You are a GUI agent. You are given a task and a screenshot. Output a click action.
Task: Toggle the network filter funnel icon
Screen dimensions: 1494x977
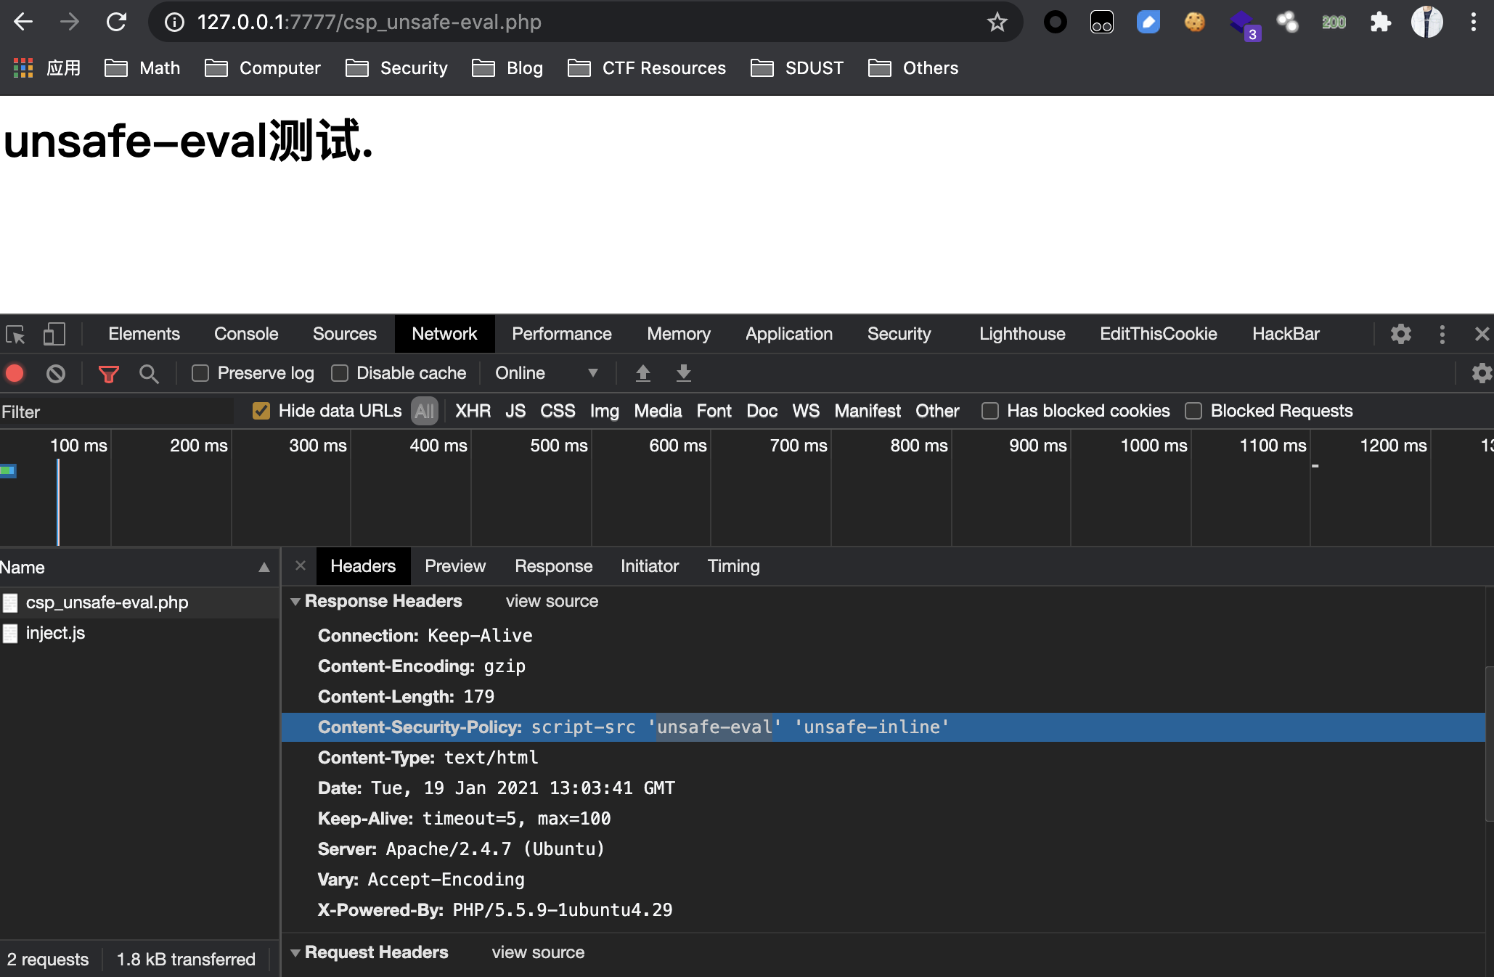coord(108,374)
